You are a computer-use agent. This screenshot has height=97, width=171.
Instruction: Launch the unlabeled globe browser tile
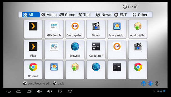96,70
